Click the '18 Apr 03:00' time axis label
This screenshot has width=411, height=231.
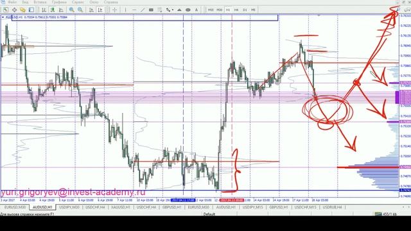pyautogui.click(x=320, y=200)
